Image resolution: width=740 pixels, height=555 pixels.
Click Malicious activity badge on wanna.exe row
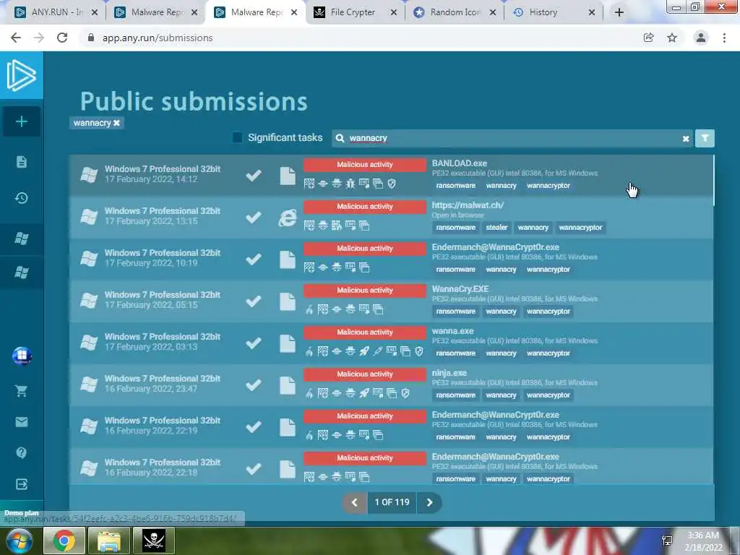point(364,332)
